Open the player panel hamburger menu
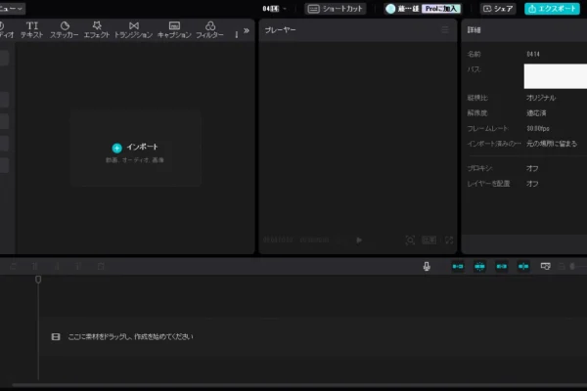The width and height of the screenshot is (587, 391). [x=445, y=30]
